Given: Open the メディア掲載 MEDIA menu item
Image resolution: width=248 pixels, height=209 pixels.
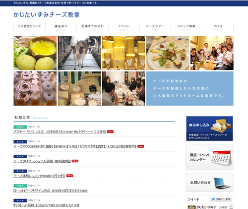Looking at the screenshot, I should (186, 27).
